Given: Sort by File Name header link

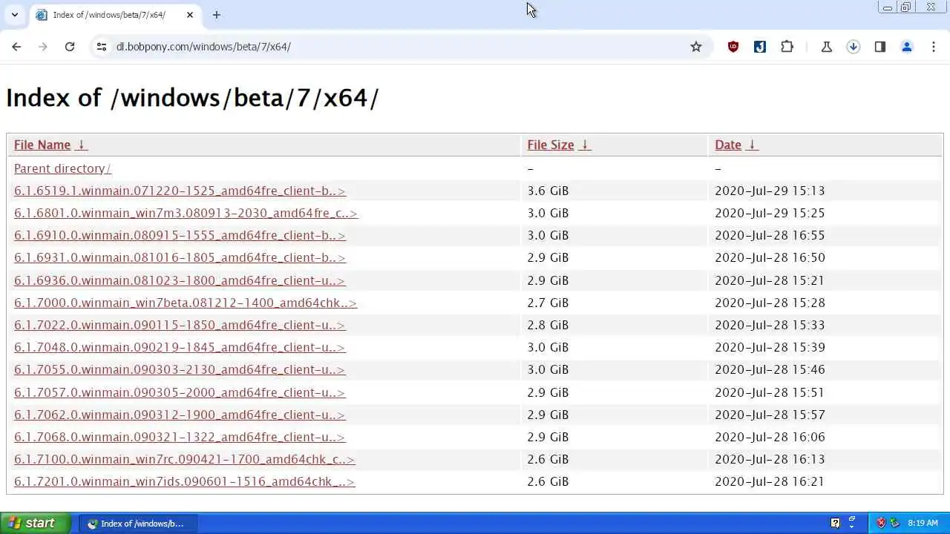Looking at the screenshot, I should 42,145.
